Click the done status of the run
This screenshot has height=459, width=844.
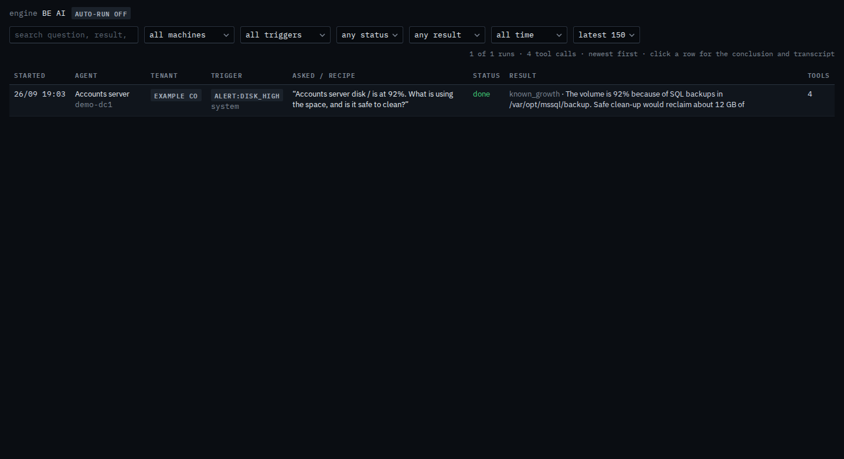[481, 94]
